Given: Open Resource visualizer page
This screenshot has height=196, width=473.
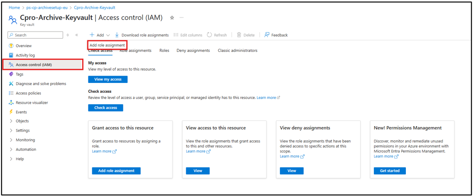Looking at the screenshot, I should (x=32, y=102).
